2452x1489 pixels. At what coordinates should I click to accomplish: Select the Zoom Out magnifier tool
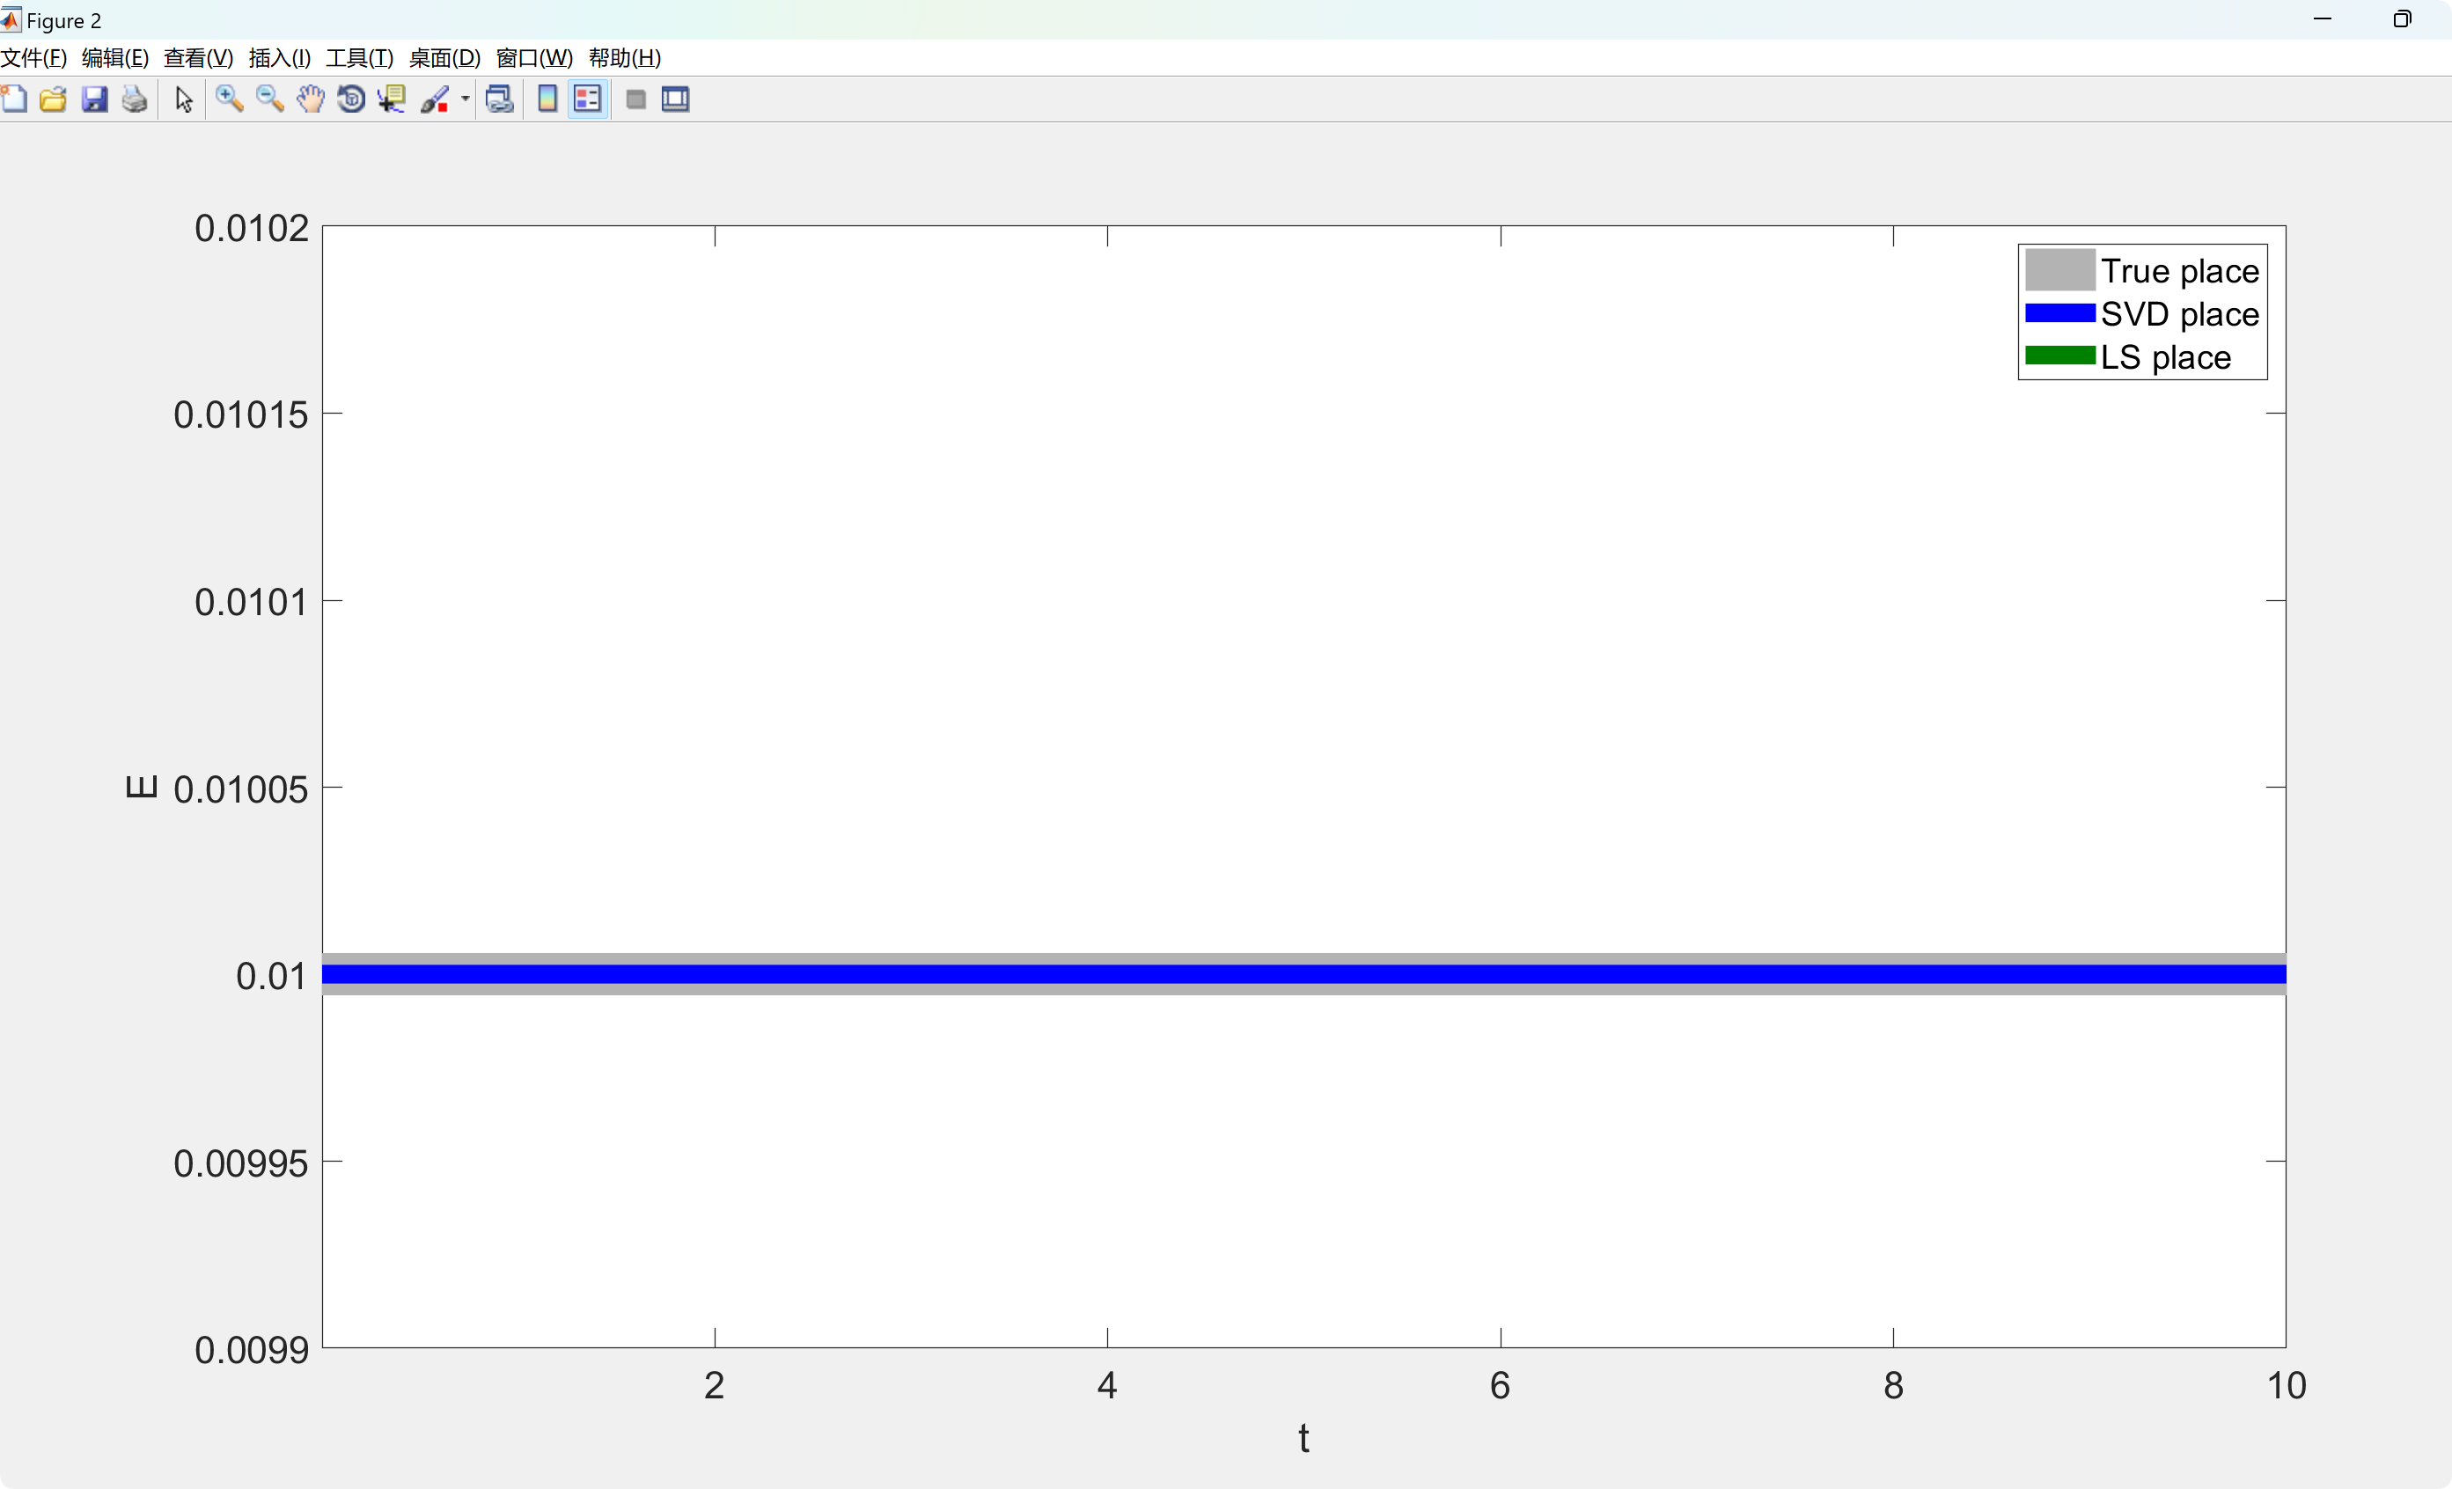click(x=269, y=99)
